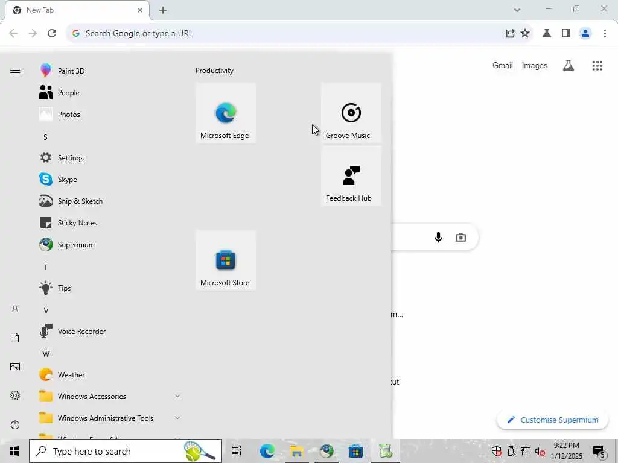Click the voice search microphone icon

click(x=438, y=237)
